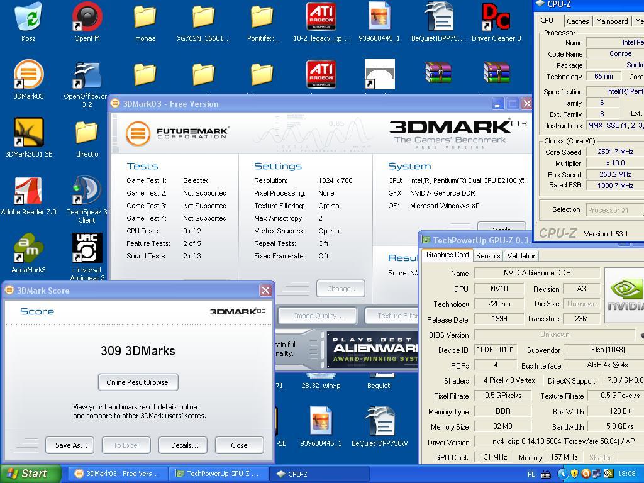Switch to CPU-Z taskbar button
Image resolution: width=644 pixels, height=483 pixels.
coord(319,474)
